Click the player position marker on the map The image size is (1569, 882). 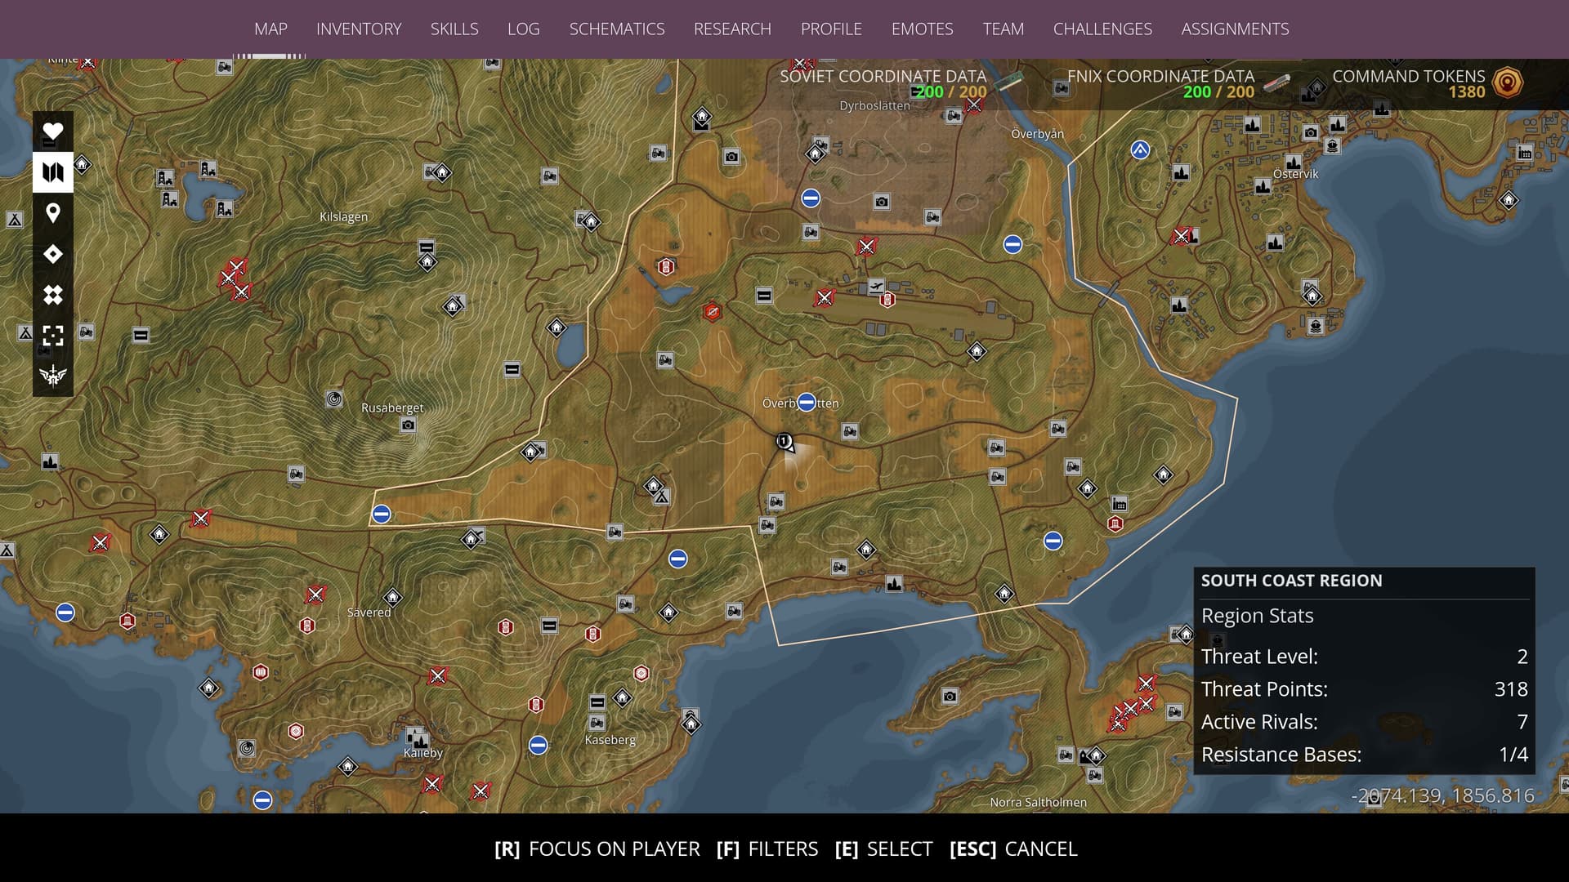click(784, 442)
